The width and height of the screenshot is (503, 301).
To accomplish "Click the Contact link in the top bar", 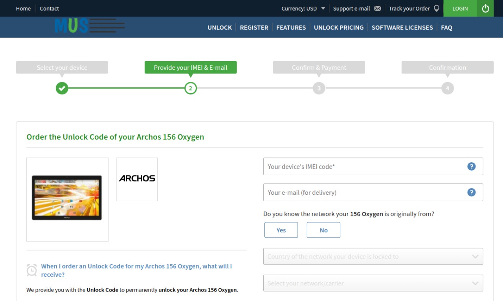I will (x=49, y=8).
